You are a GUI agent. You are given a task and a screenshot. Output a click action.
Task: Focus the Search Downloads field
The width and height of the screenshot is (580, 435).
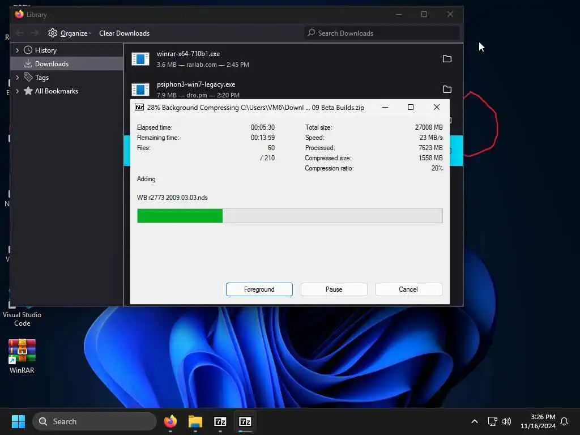382,33
